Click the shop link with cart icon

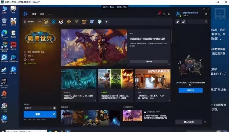point(34,52)
